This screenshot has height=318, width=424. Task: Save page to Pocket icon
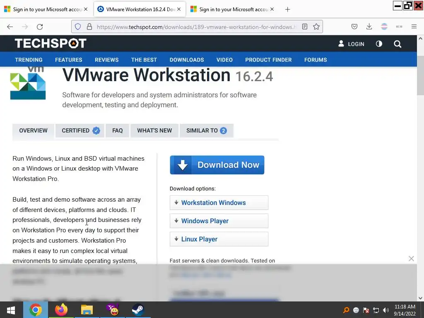click(x=354, y=27)
